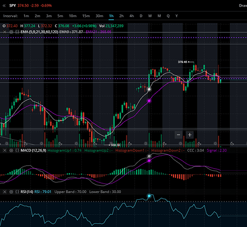Remove the RSI indicator with its X icon
The image size is (247, 227).
tap(5, 192)
